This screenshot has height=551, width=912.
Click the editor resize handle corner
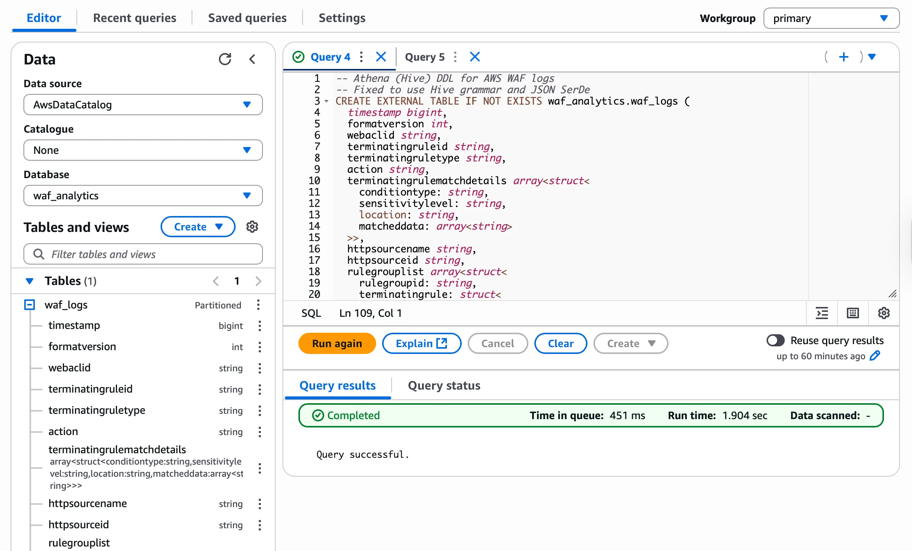[x=892, y=294]
